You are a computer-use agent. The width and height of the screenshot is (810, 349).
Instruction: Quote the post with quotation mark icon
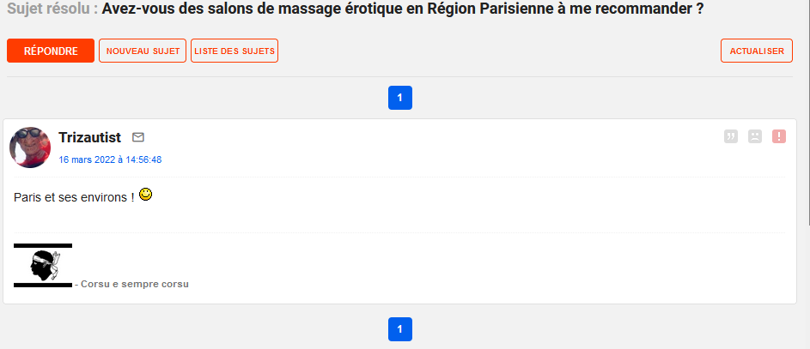coord(731,136)
